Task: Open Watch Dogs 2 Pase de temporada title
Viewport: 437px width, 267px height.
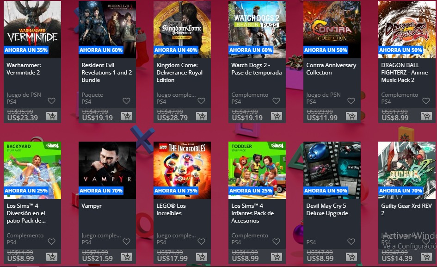Action: tap(256, 69)
